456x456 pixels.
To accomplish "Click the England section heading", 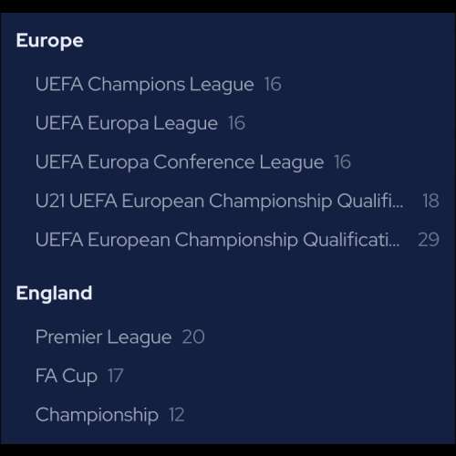I will point(54,293).
